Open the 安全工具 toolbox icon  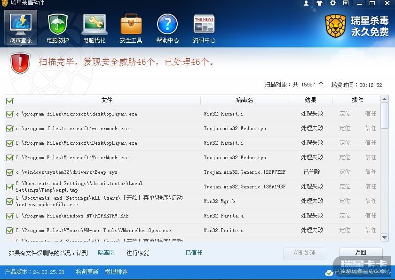(x=131, y=28)
